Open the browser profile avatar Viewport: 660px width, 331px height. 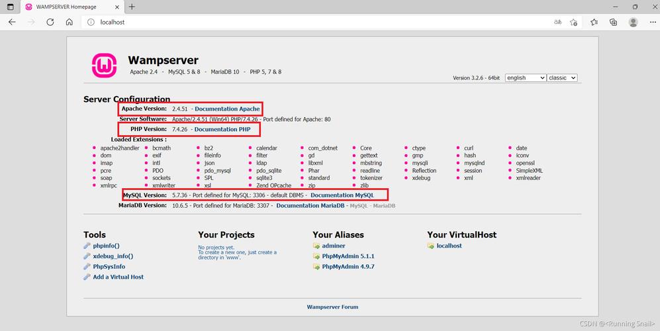click(633, 22)
